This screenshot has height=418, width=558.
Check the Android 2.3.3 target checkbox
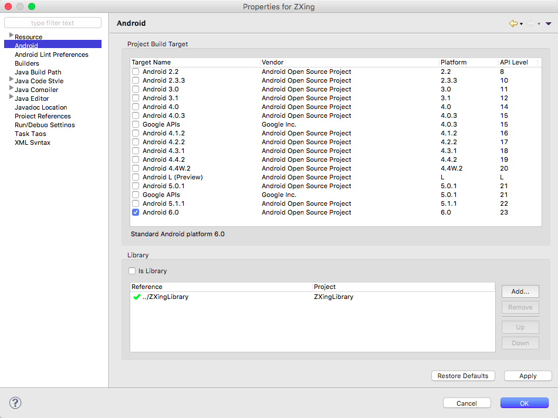coord(136,80)
